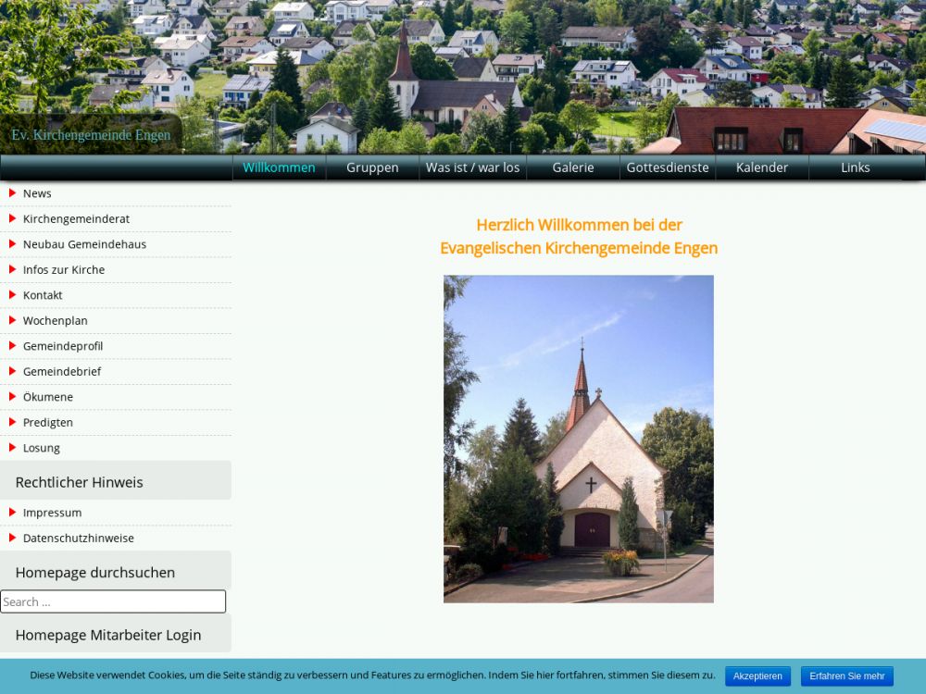Accept cookies with the Akzeptieren button
Screen dimensions: 926x694
[757, 676]
